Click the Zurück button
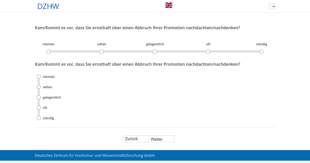Screen dimensions: 310x163 click(136, 139)
